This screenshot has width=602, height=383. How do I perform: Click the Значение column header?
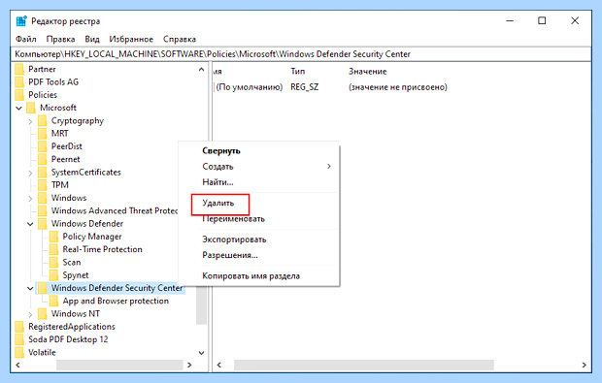coord(367,72)
